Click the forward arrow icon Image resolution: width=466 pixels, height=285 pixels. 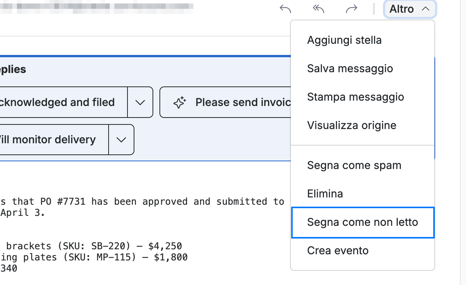pyautogui.click(x=352, y=9)
